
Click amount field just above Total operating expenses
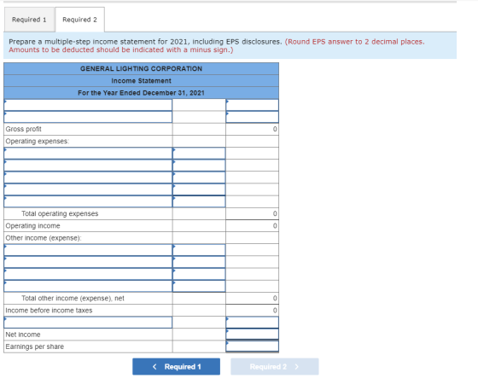coord(199,201)
